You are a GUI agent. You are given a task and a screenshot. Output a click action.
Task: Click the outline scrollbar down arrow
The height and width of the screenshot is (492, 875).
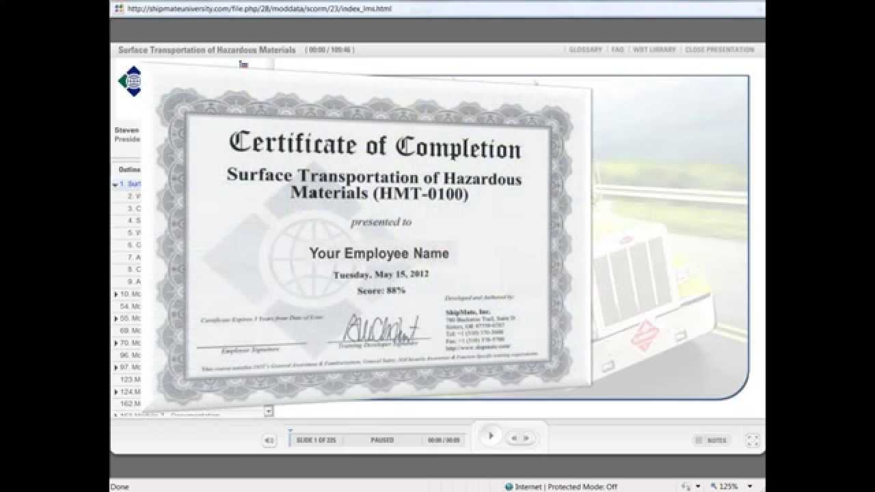(x=269, y=411)
